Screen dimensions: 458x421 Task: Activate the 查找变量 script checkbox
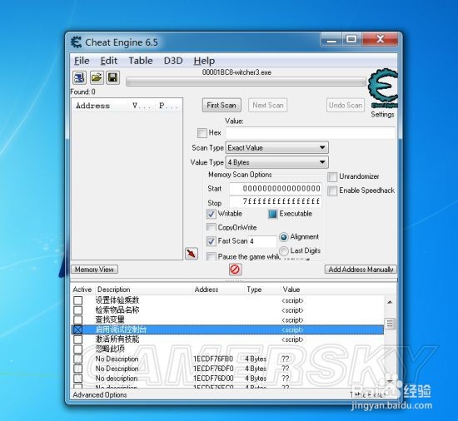click(x=78, y=319)
